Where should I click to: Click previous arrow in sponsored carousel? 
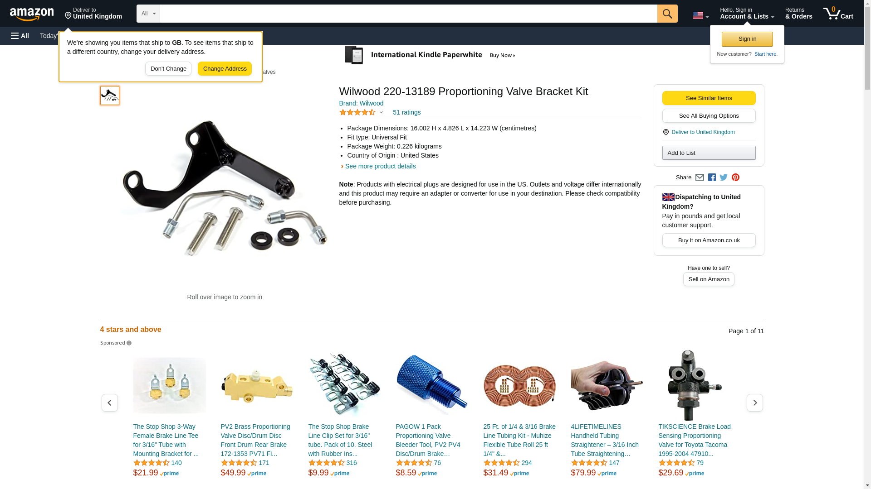(109, 403)
